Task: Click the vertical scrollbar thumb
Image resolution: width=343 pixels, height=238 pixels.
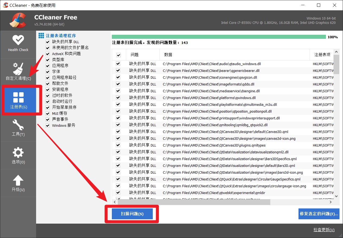Action: [336, 64]
